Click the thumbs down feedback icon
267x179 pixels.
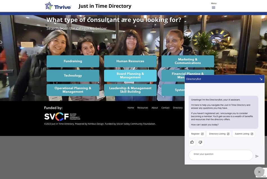coord(200,142)
